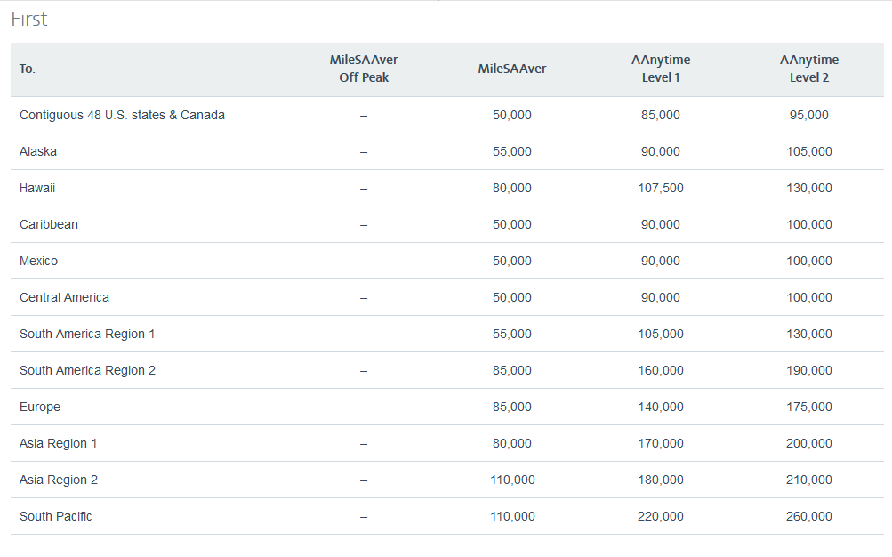Screen dimensions: 892x557
Task: Click 260,000 in the South Pacific row
Action: 809,516
